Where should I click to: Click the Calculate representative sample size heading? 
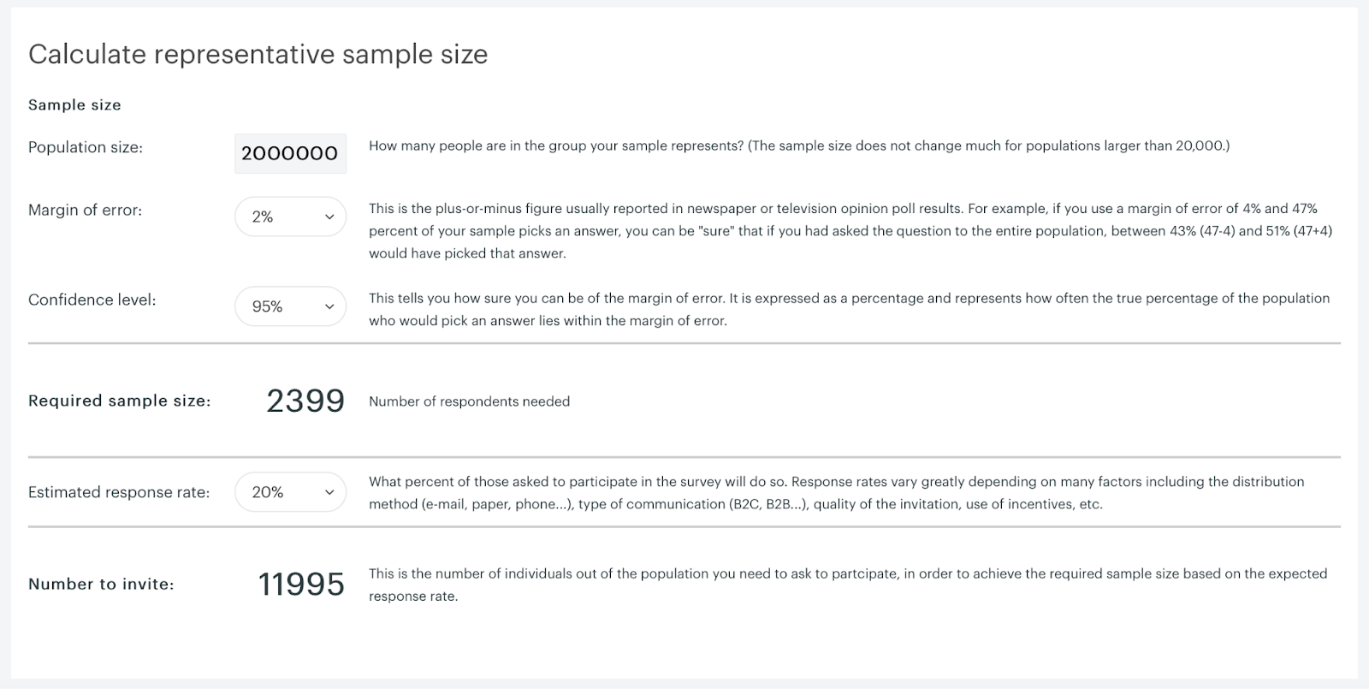click(x=258, y=54)
